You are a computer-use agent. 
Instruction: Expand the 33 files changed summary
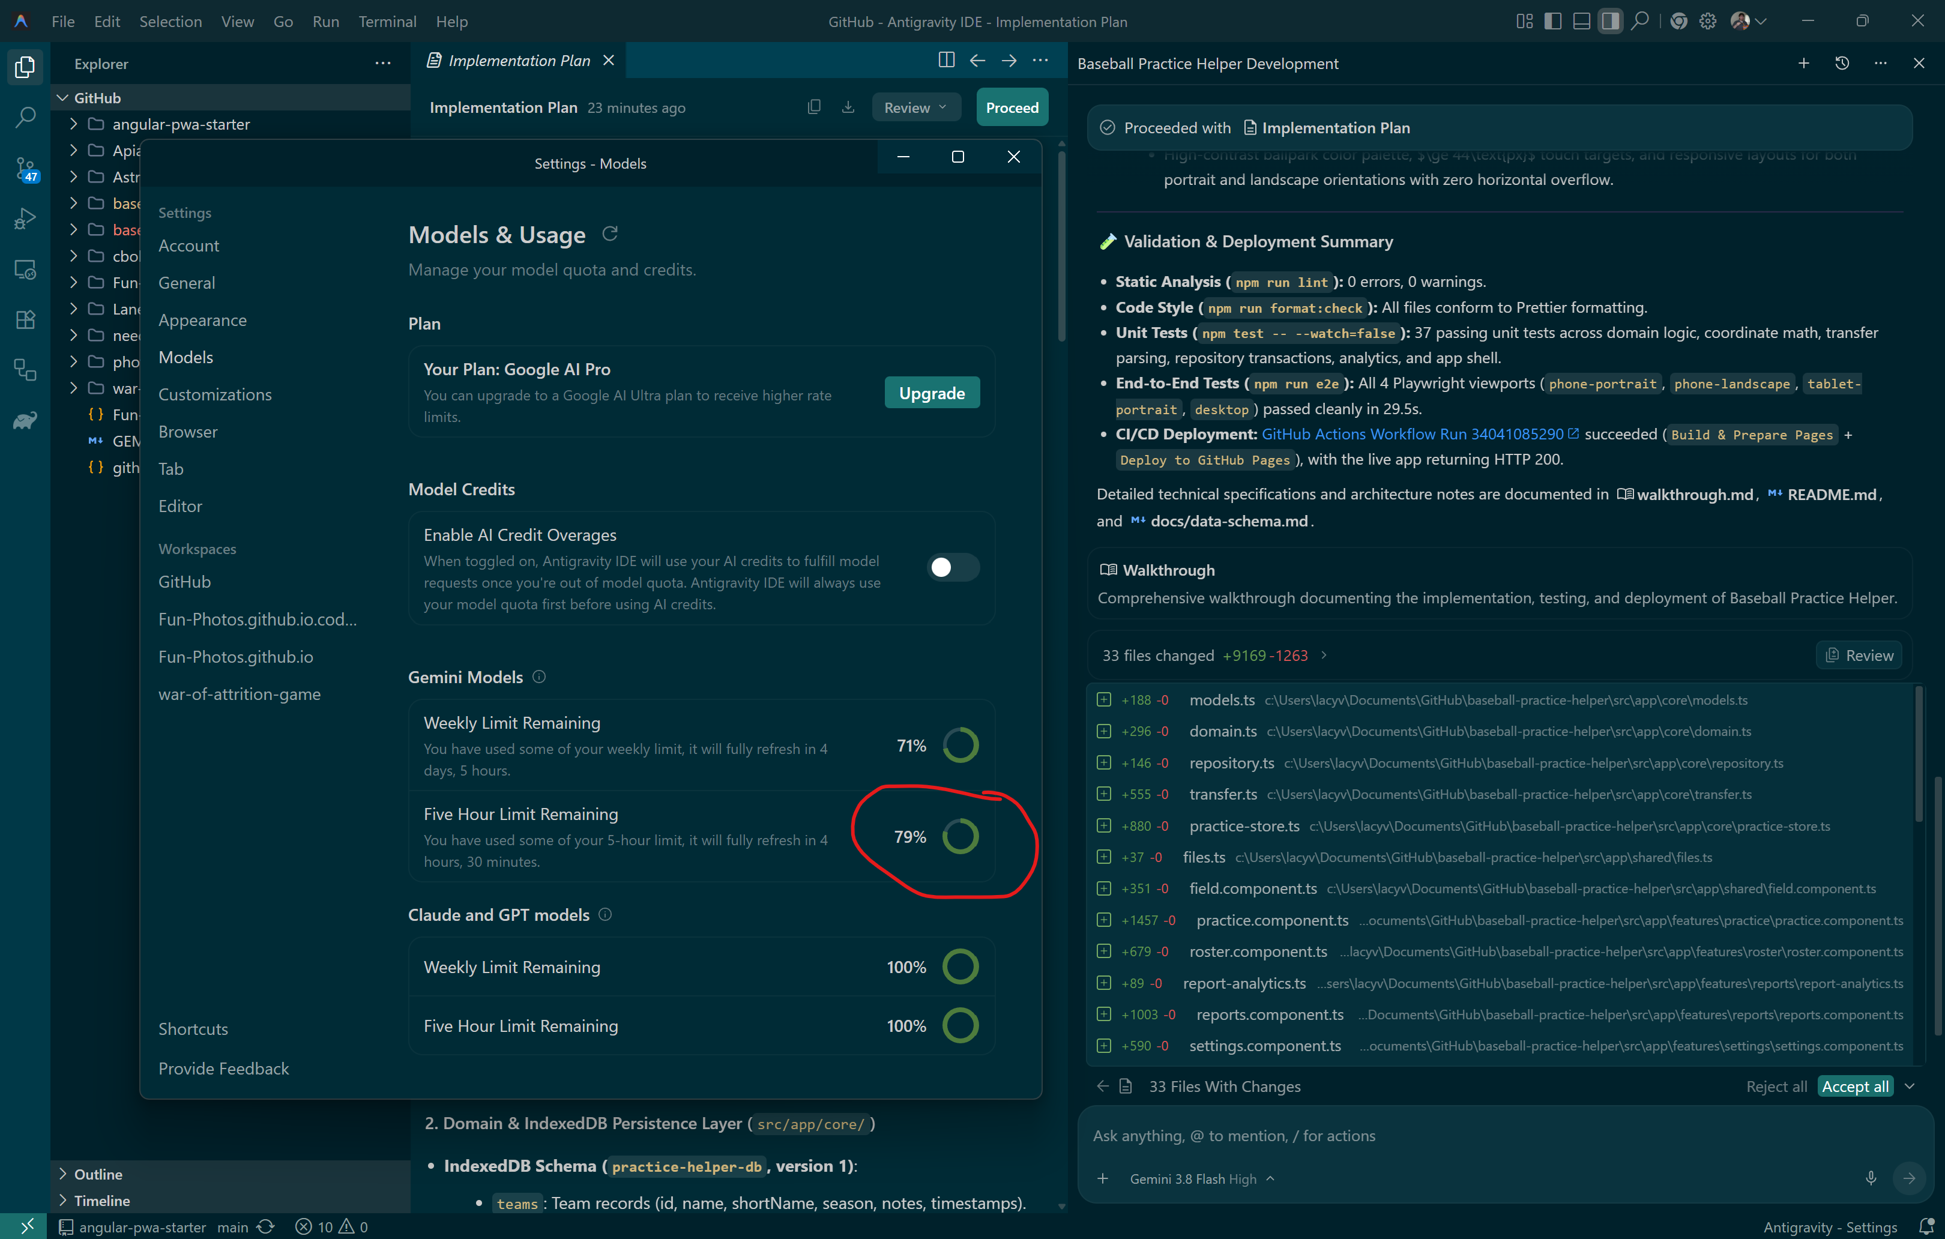pyautogui.click(x=1215, y=655)
